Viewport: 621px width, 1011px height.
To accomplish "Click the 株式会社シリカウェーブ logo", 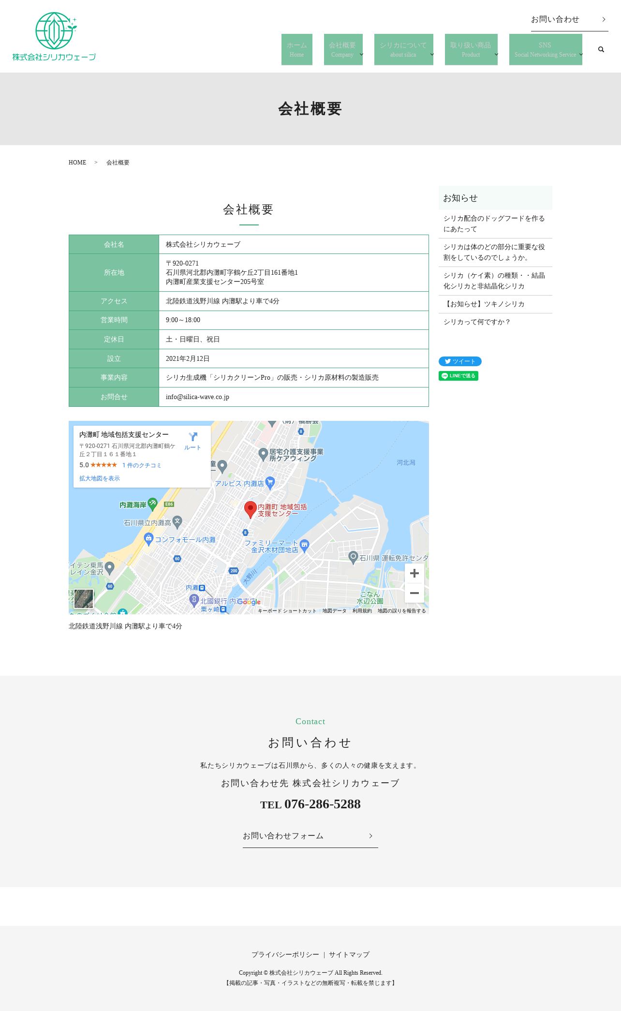I will [54, 37].
